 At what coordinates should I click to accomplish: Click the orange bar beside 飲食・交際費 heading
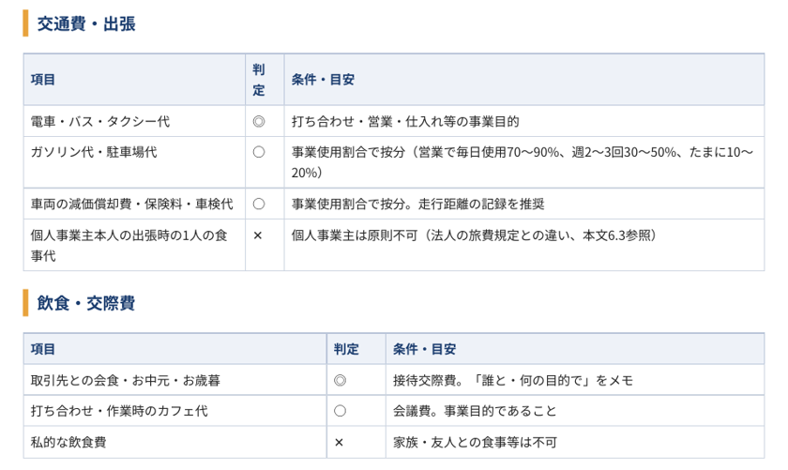pyautogui.click(x=25, y=303)
